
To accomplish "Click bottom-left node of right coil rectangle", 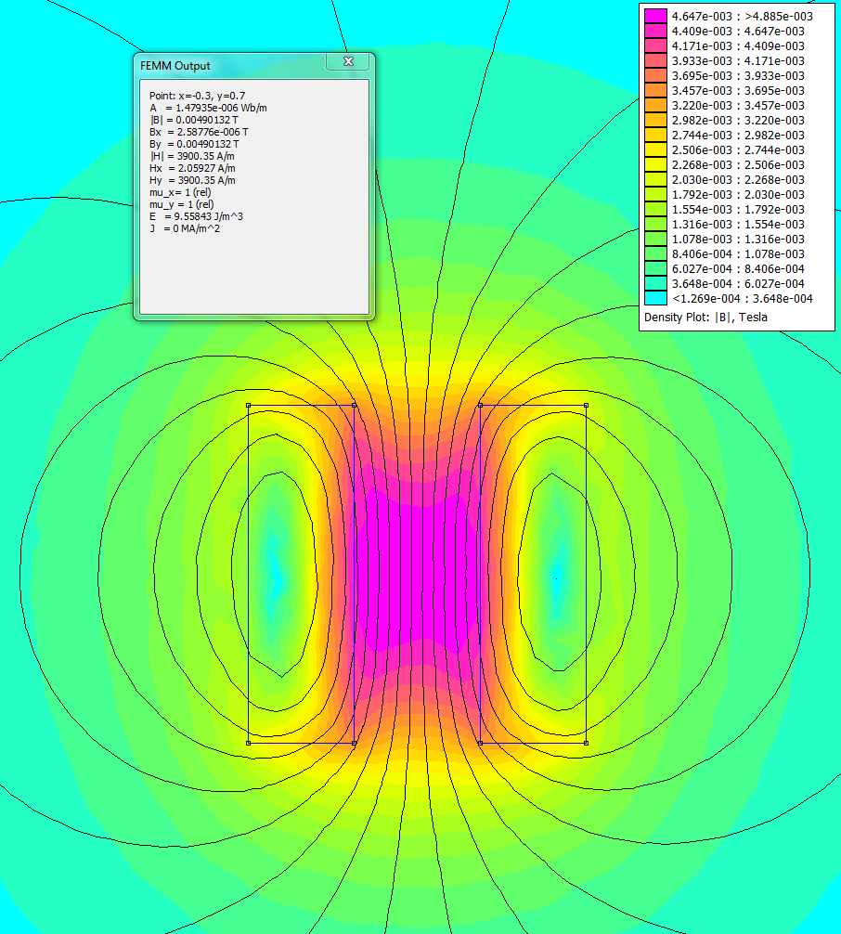I will click(480, 743).
